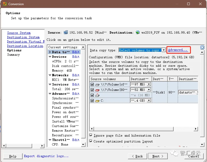The width and height of the screenshot is (207, 162).
Task: Edit the Advanced options settings
Action: 76,93
